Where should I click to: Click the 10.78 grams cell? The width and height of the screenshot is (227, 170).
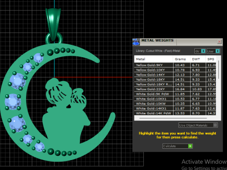coord(182,70)
